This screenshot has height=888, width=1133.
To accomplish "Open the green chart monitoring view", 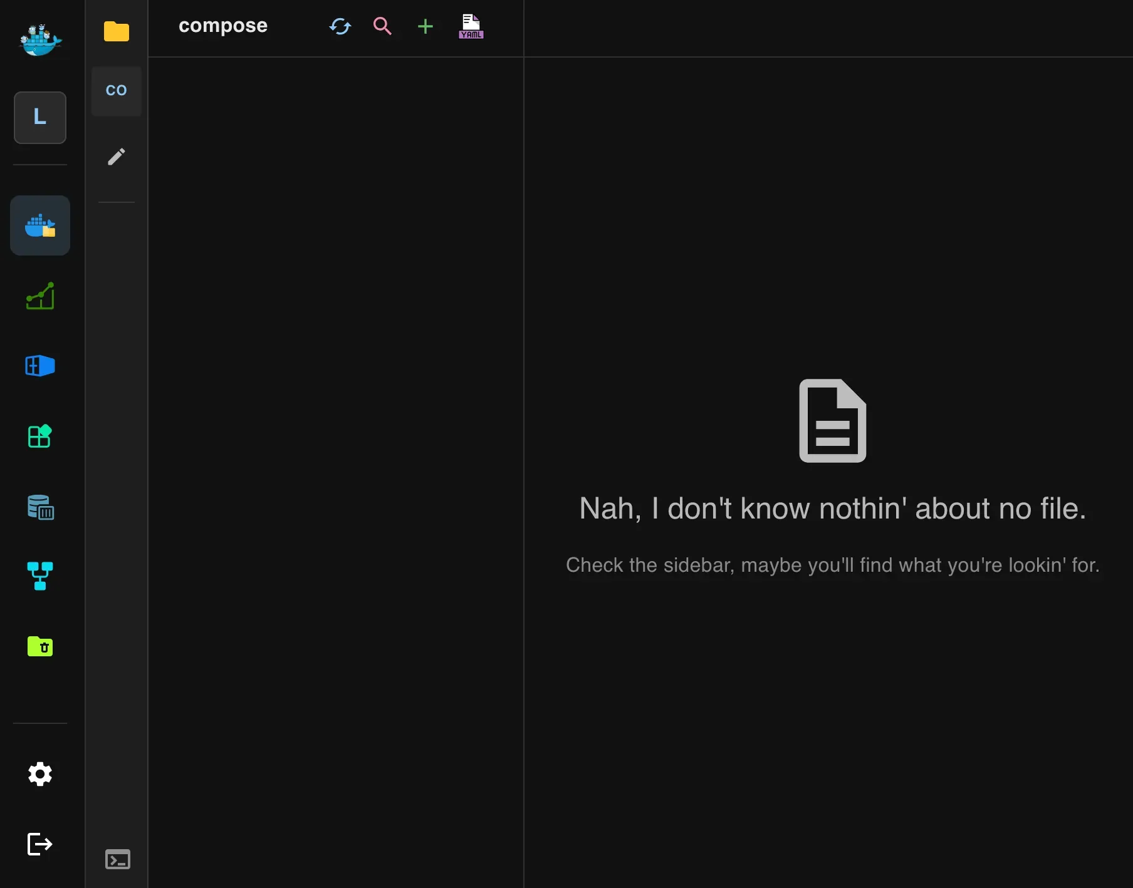I will pos(40,296).
